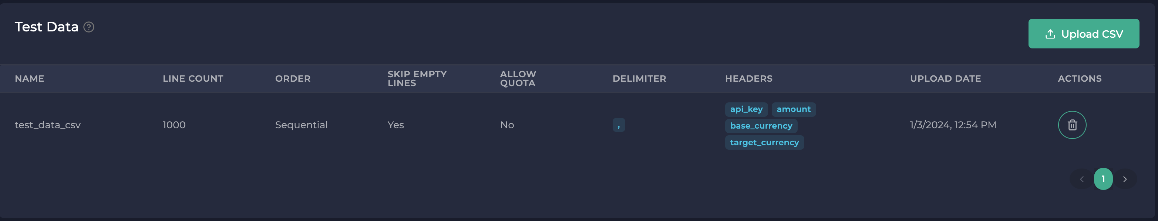This screenshot has height=221, width=1158.
Task: Click the test_data_csv file name
Action: click(48, 125)
